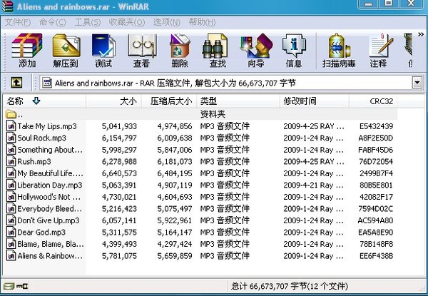The image size is (428, 296).
Task: Click the key password icon in status bar
Action: 22,286
